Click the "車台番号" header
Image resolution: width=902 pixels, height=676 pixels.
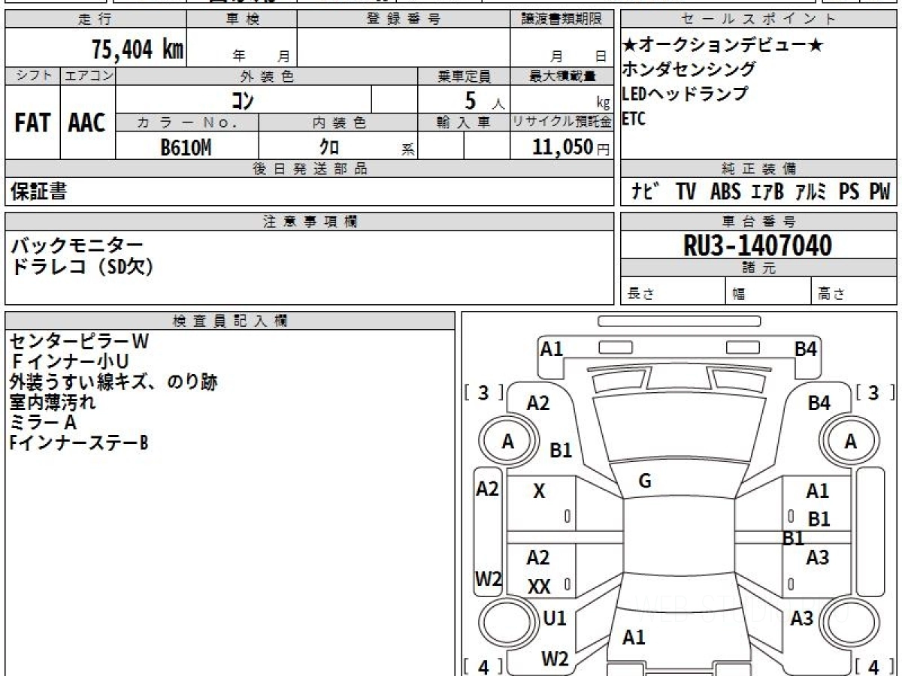pyautogui.click(x=758, y=222)
